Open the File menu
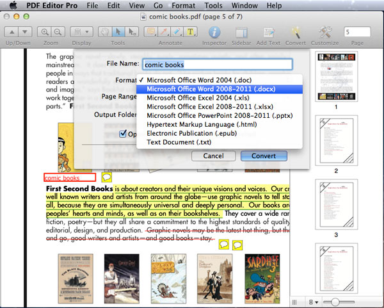Image resolution: width=384 pixels, height=308 pixels. coord(92,5)
